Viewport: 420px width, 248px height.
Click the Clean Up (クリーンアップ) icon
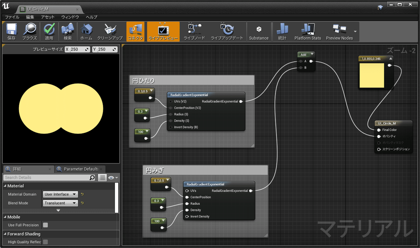110,32
